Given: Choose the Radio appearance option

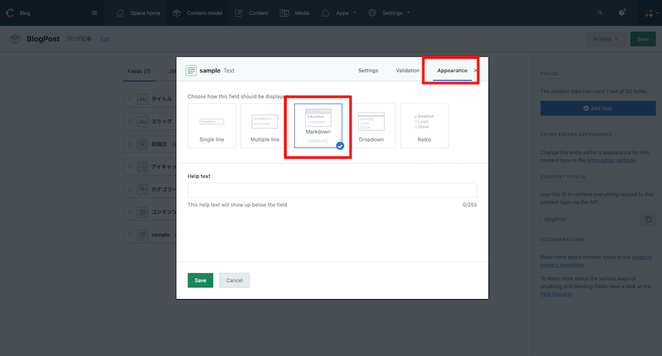Looking at the screenshot, I should coord(424,126).
